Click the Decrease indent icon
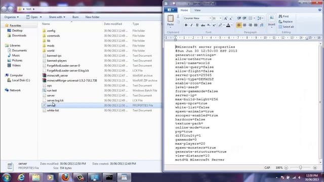 pos(239,18)
